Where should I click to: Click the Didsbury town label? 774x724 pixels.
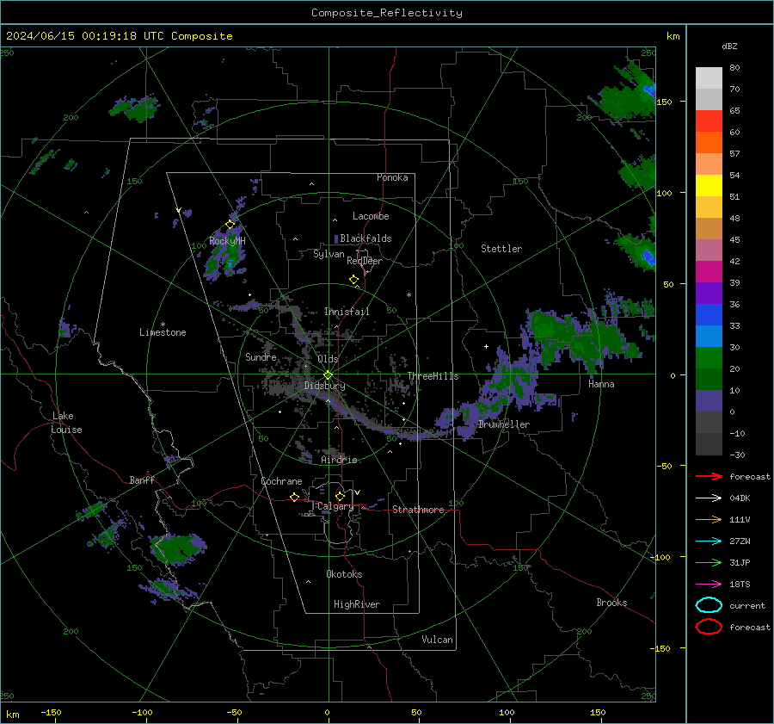324,386
